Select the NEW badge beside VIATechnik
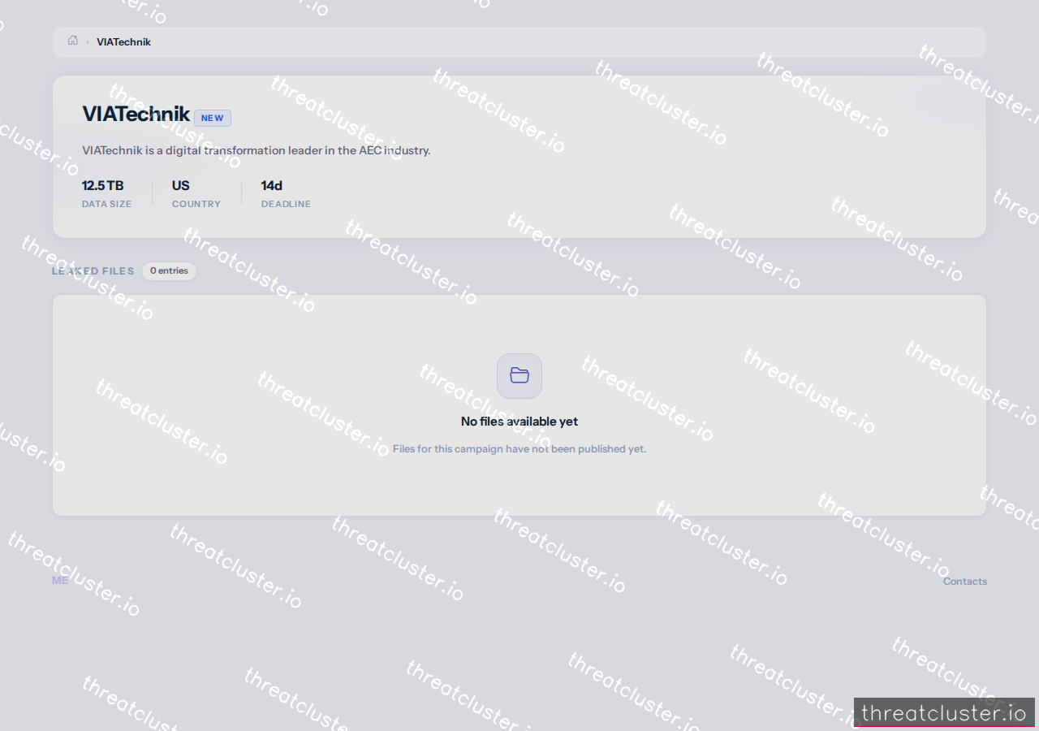The width and height of the screenshot is (1039, 731). pyautogui.click(x=213, y=118)
